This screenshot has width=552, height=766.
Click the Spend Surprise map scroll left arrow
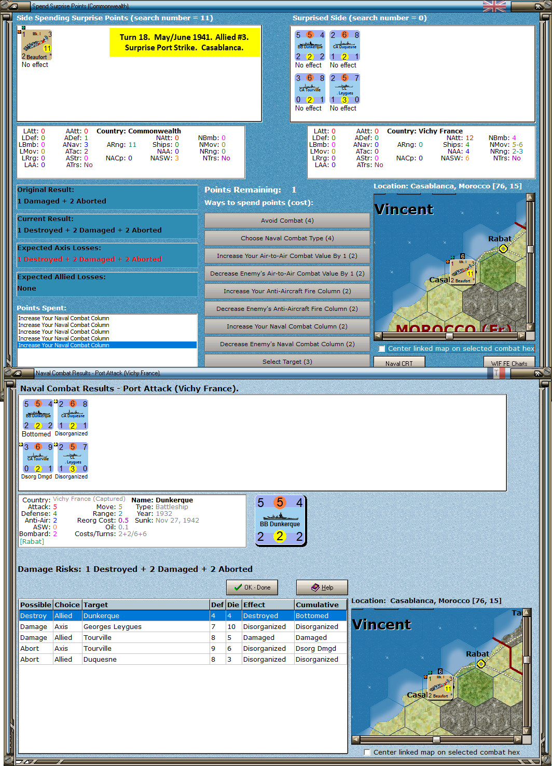point(378,336)
